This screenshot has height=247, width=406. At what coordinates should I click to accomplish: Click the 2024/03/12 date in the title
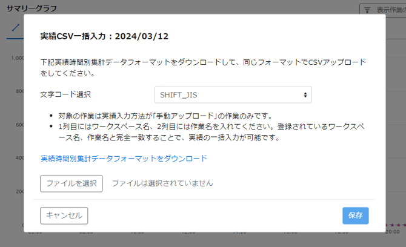(140, 36)
